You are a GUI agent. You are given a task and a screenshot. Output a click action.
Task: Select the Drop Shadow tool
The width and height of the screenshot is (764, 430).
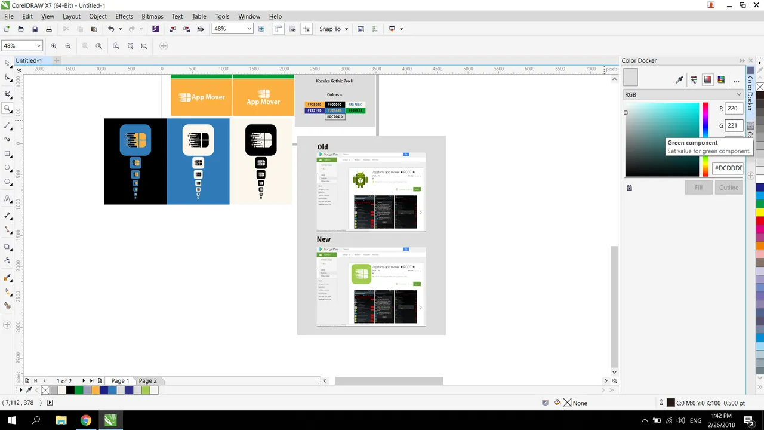click(x=7, y=247)
